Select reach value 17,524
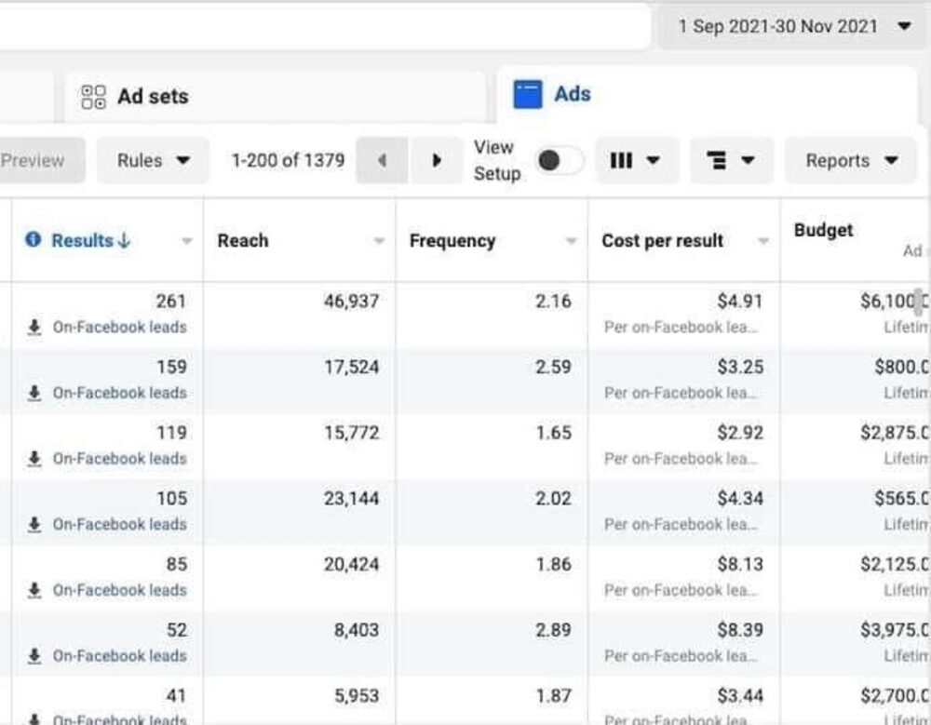 click(x=352, y=367)
